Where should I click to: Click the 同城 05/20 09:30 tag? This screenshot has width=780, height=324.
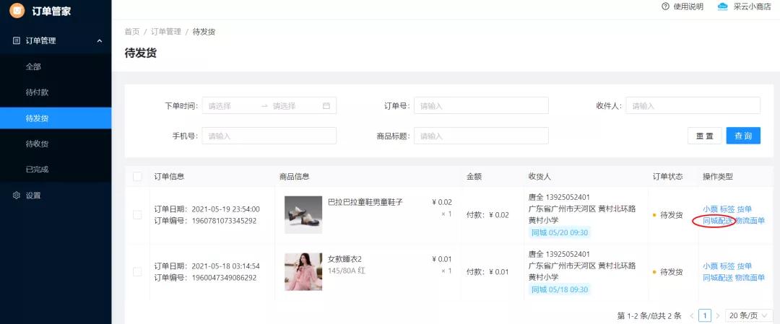pyautogui.click(x=560, y=232)
